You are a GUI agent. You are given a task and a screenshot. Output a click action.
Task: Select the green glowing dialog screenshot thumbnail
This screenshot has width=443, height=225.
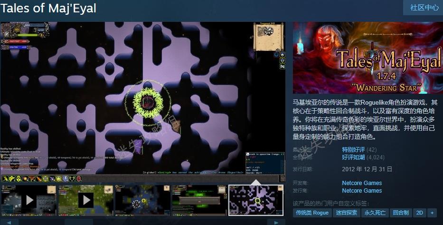200,200
